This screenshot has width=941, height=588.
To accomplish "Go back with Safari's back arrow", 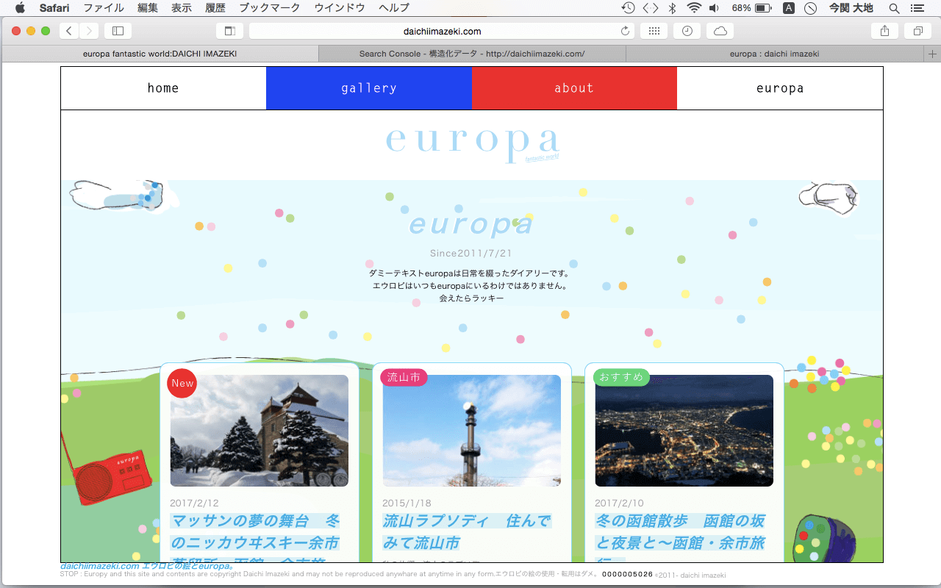I will click(69, 31).
